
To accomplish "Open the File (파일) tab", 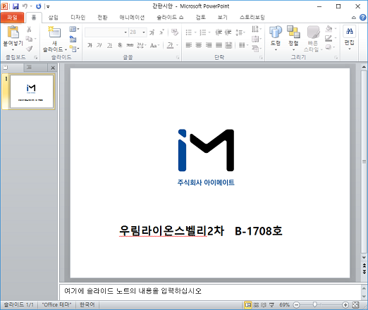I will click(12, 18).
